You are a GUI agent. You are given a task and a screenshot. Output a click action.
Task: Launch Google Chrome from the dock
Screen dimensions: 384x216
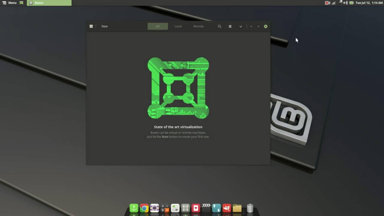pyautogui.click(x=144, y=208)
